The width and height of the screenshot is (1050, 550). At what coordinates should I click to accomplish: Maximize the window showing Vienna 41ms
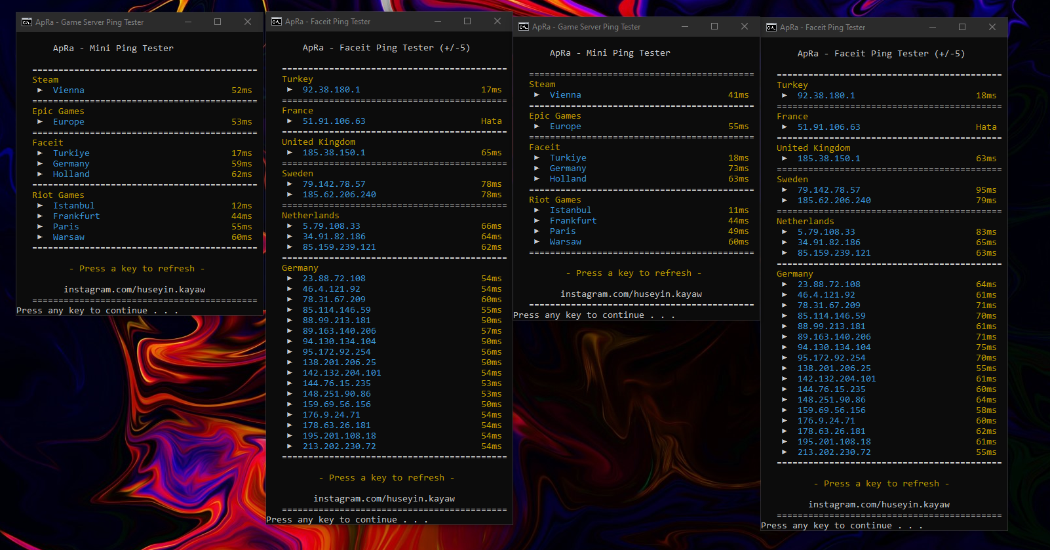(714, 26)
